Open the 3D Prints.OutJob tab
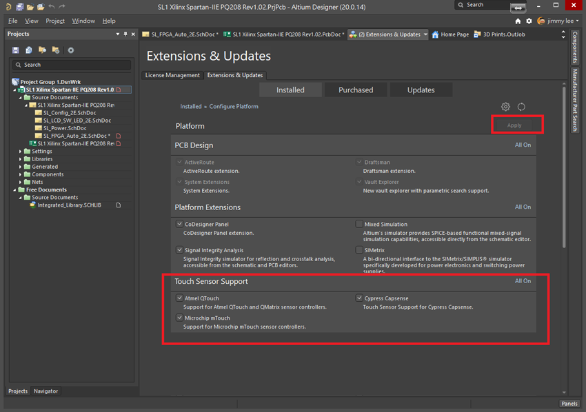The image size is (586, 412). click(500, 34)
